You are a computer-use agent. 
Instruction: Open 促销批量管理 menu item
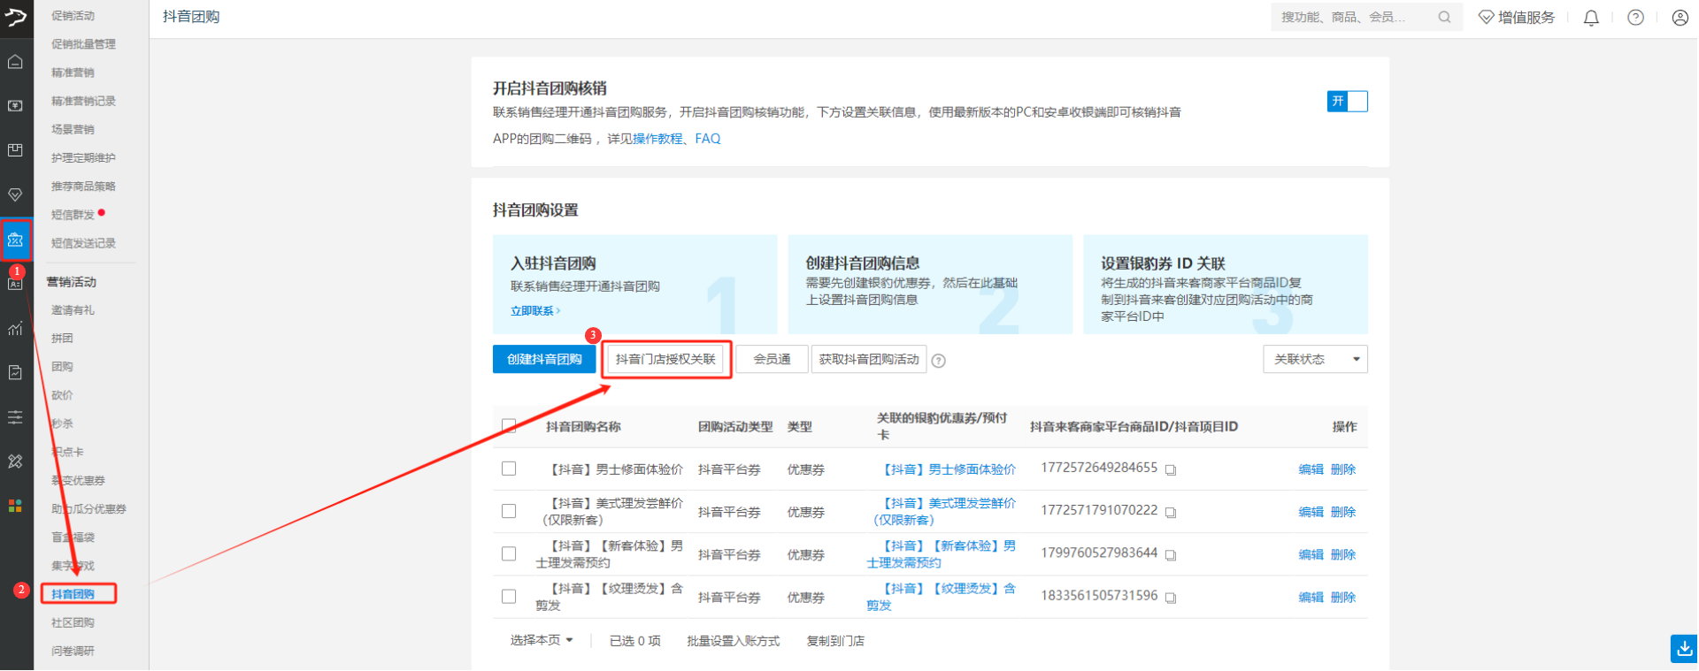coord(83,44)
